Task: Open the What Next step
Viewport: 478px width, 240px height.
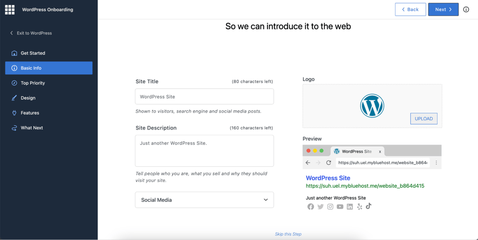Action: point(49,128)
